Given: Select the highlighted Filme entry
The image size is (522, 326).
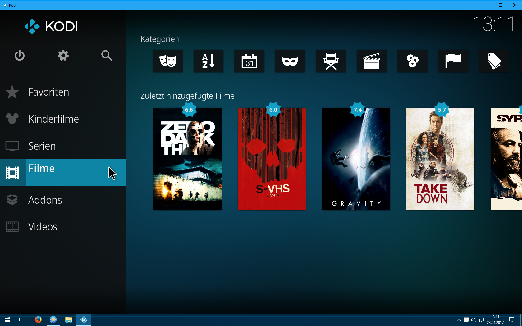Looking at the screenshot, I should click(x=63, y=173).
